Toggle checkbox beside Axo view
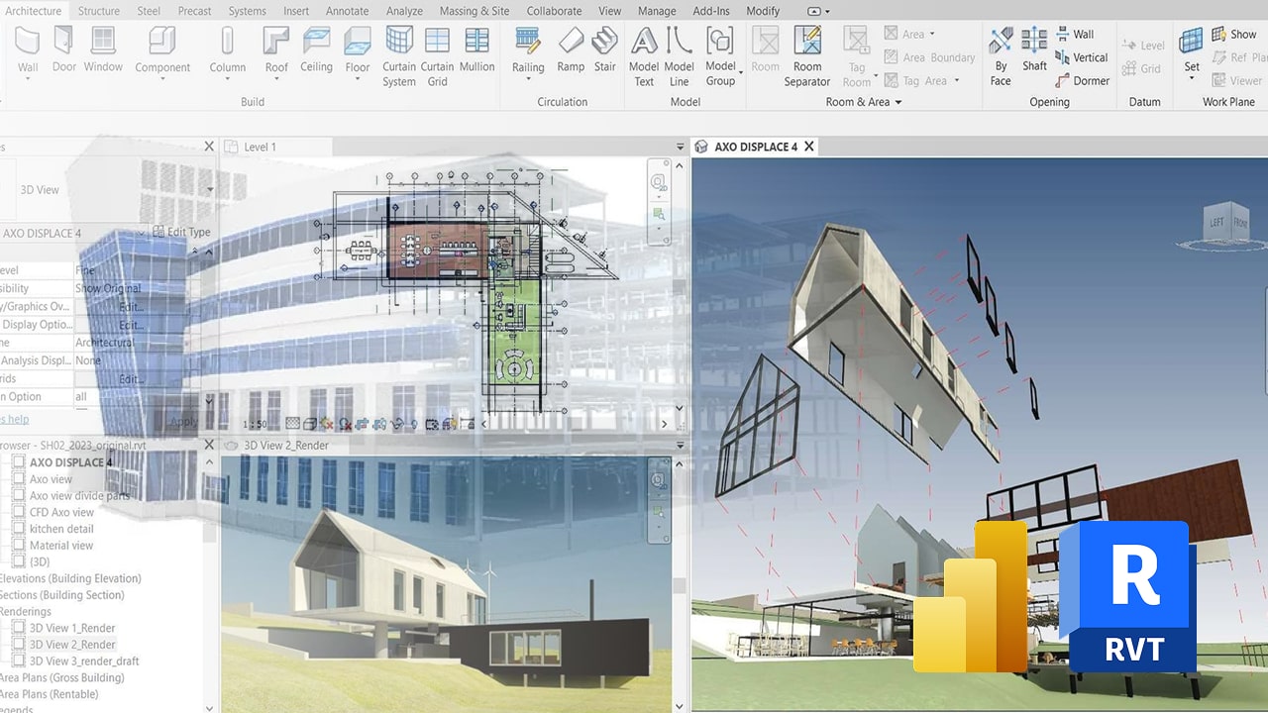1268x713 pixels. 19,479
